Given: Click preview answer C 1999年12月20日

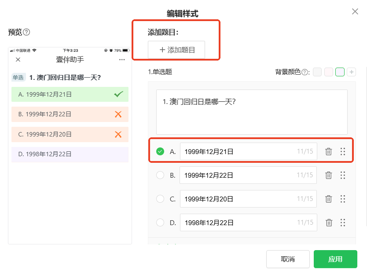Looking at the screenshot, I should pos(70,134).
